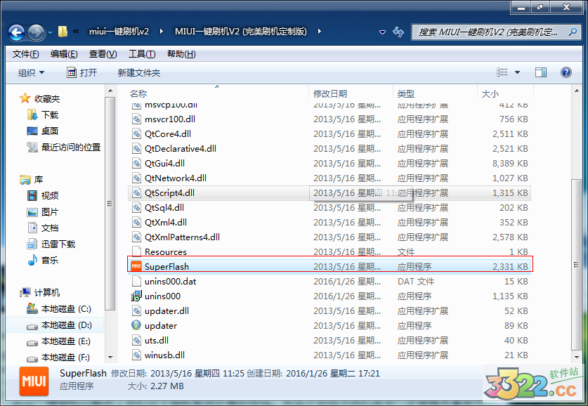Open the 工具(T) menu
588x406 pixels.
point(142,54)
